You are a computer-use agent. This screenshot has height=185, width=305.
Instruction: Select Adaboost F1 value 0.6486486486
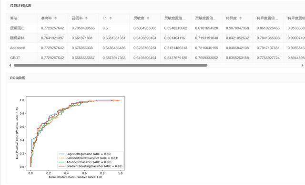click(114, 48)
